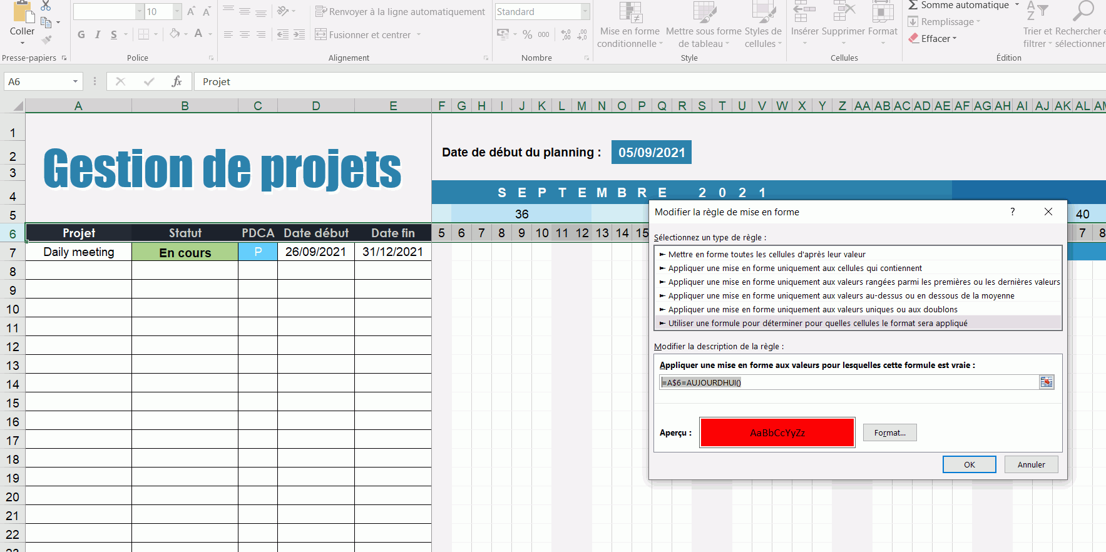
Task: Click the Coller paste icon
Action: point(23,13)
